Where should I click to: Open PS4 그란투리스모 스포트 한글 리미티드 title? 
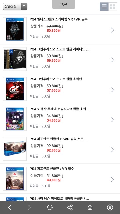pos(59,49)
